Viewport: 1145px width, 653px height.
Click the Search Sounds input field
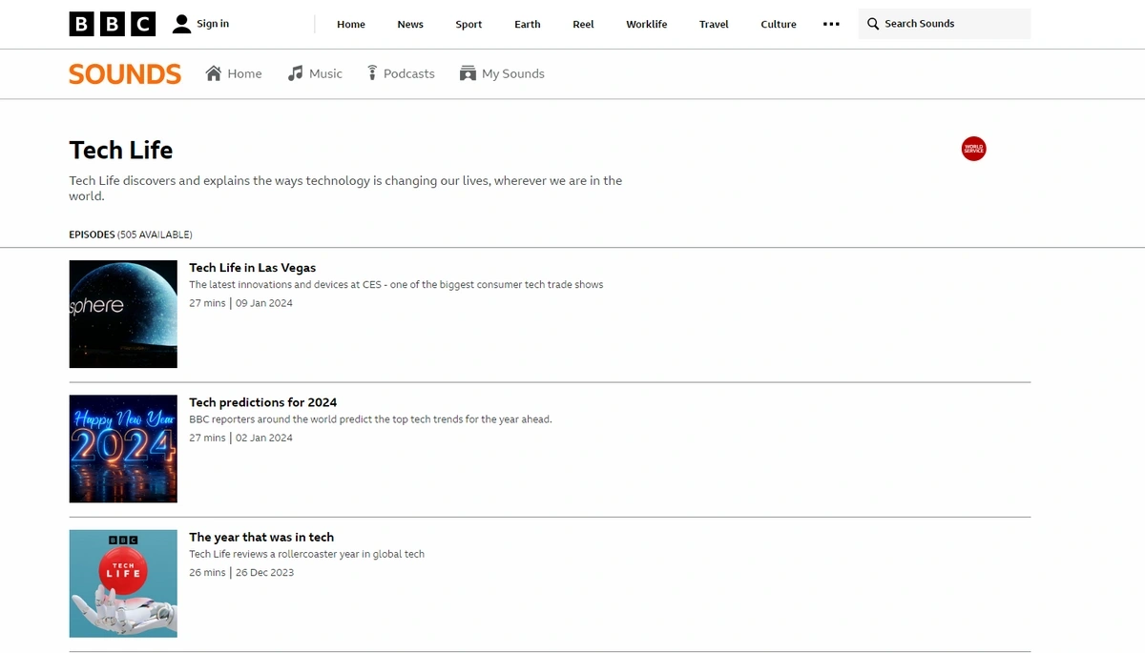point(945,23)
